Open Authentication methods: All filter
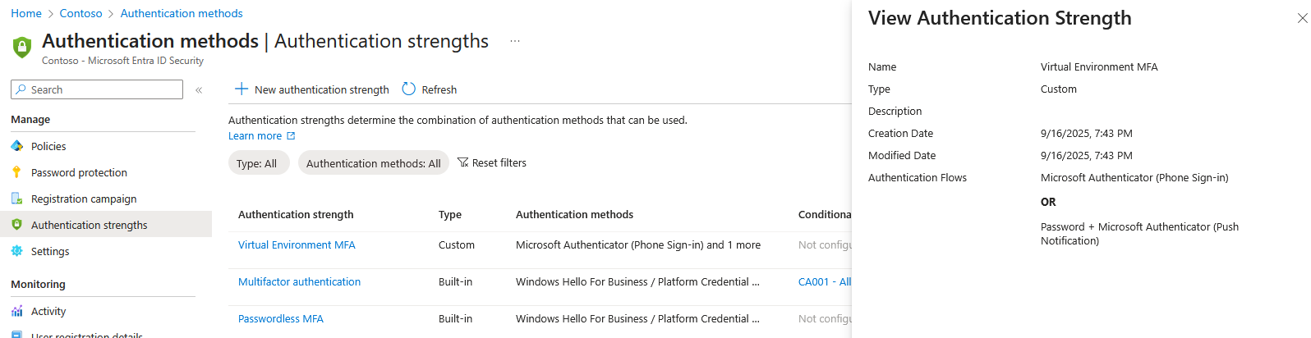Viewport: 1311px width, 338px height. click(x=373, y=163)
